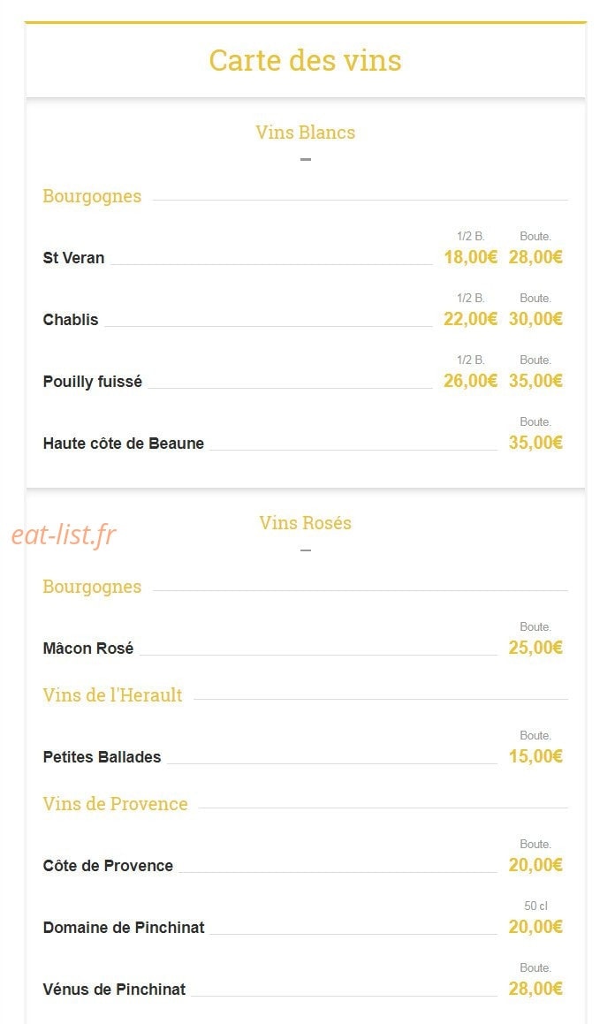This screenshot has width=615, height=1024.
Task: Click the Côte de Provence item
Action: click(108, 866)
